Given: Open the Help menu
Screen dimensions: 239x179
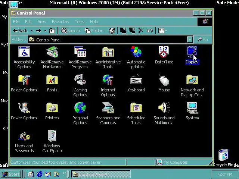Looking at the screenshot, I should (x=94, y=22).
